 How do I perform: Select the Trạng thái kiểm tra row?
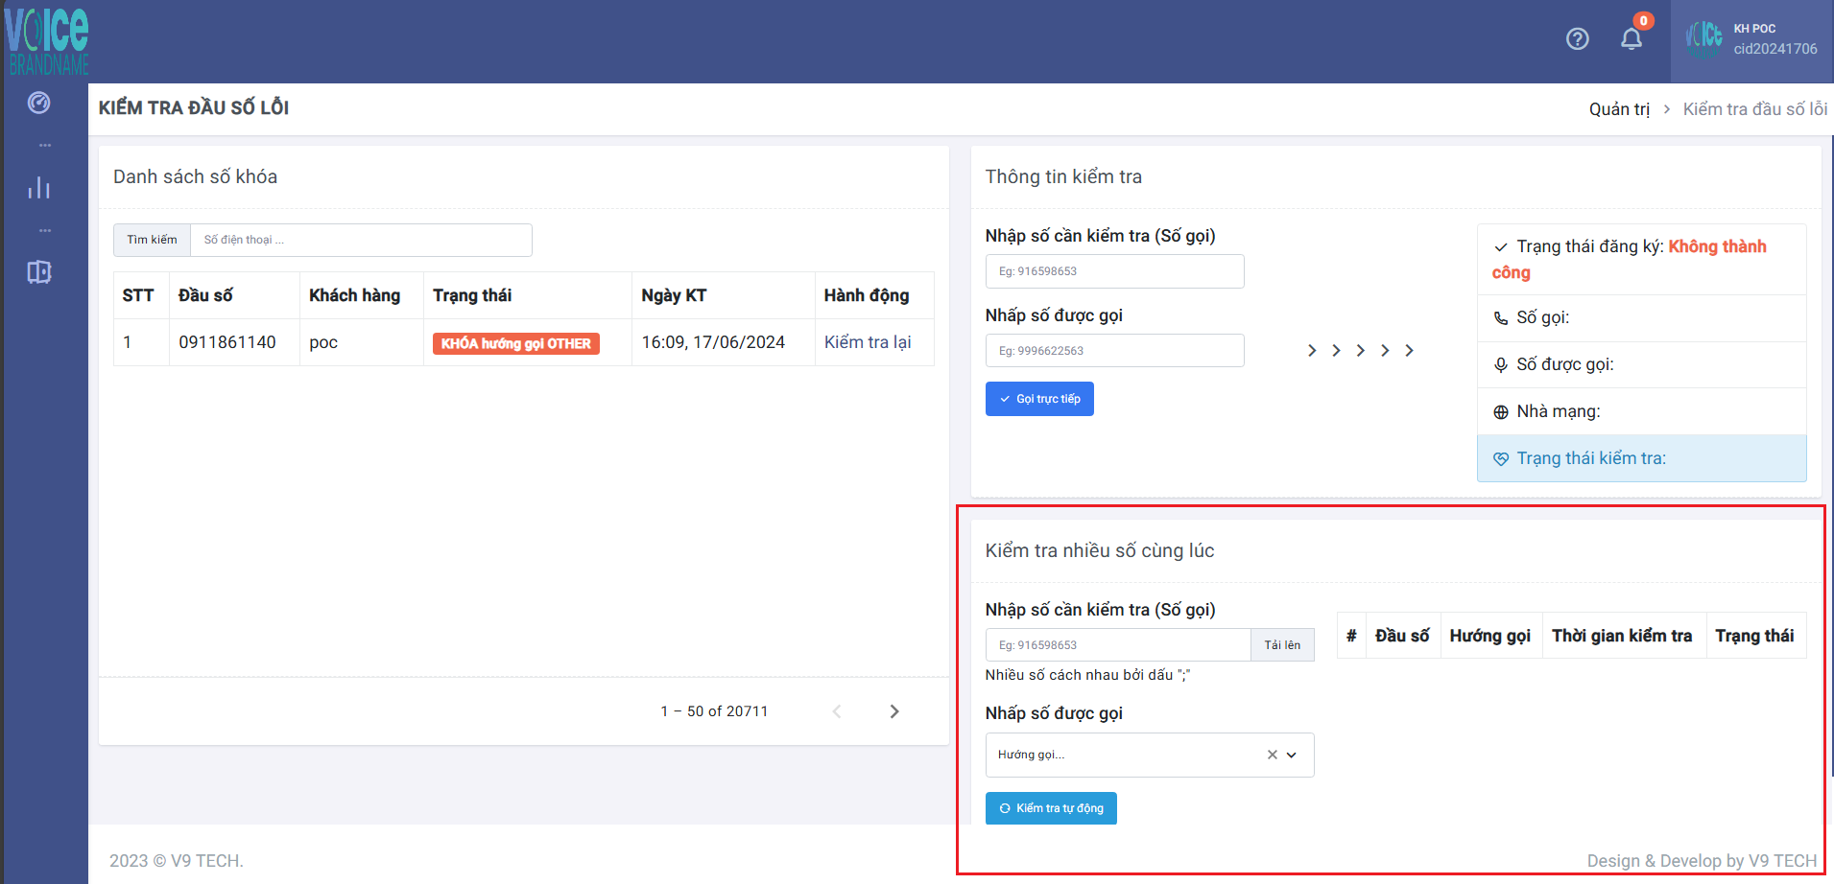[1641, 458]
